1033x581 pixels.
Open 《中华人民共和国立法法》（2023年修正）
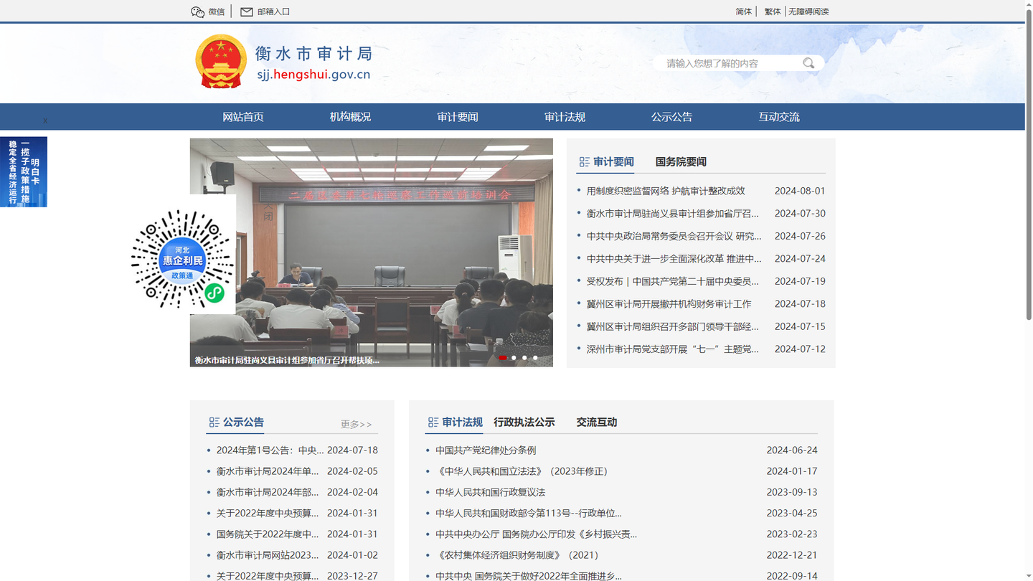(x=522, y=471)
